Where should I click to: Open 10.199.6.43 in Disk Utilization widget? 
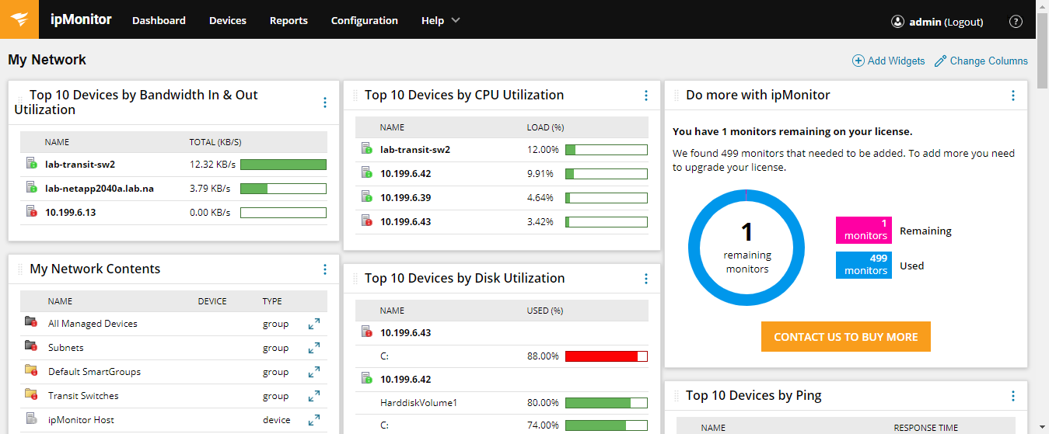405,333
